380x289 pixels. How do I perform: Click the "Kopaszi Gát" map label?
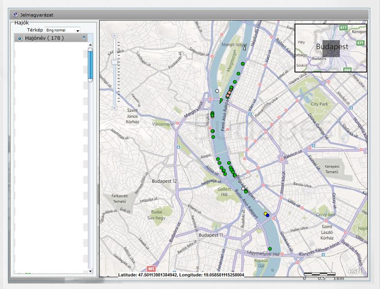(261, 263)
